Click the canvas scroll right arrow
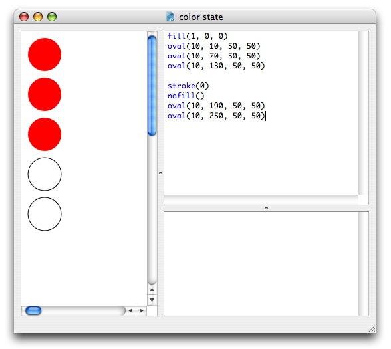The width and height of the screenshot is (391, 349). point(142,311)
